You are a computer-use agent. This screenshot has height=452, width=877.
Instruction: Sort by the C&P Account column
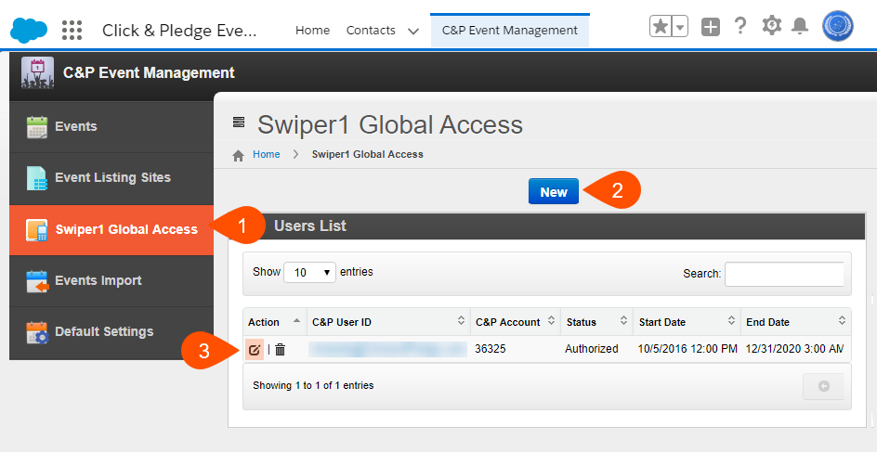pyautogui.click(x=516, y=322)
